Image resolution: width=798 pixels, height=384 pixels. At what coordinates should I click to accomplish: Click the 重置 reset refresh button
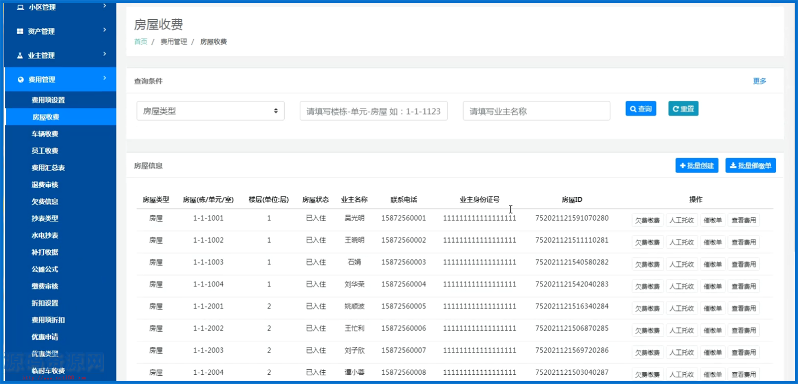tap(683, 109)
